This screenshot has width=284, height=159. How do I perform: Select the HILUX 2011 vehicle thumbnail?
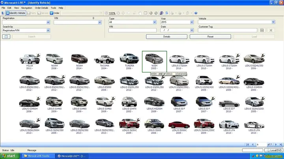tap(30, 61)
